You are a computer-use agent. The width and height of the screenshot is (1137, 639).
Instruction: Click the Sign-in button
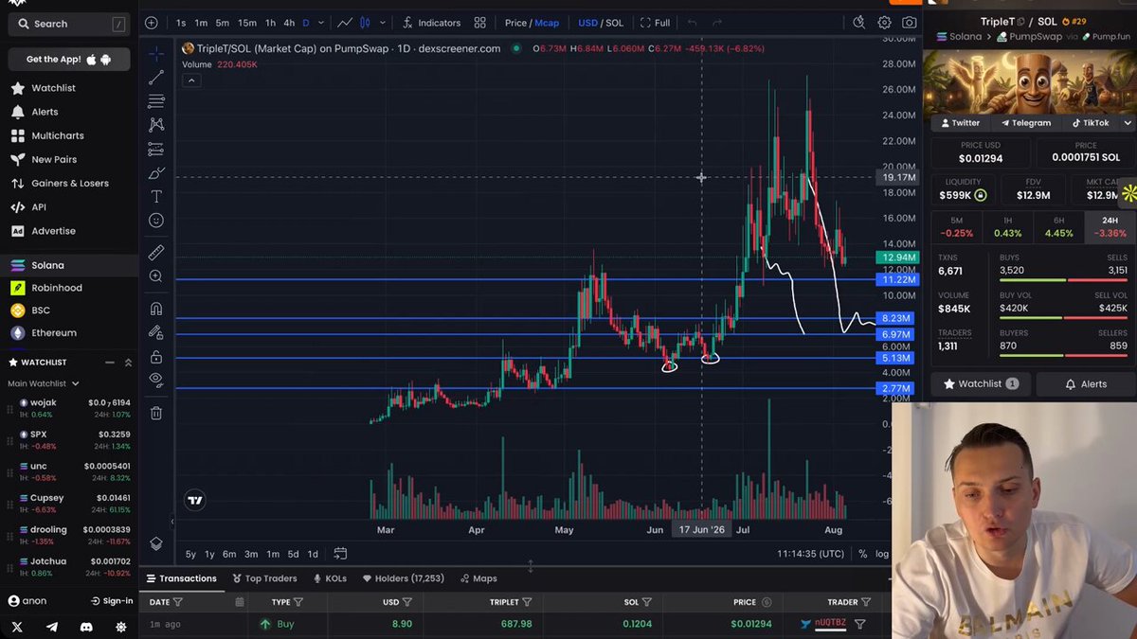(112, 601)
